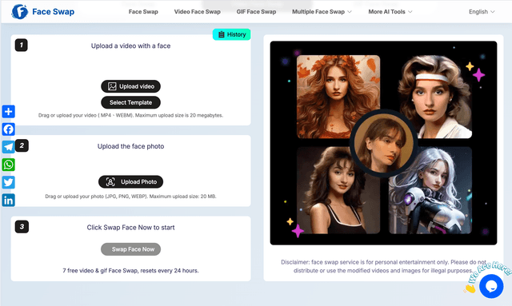Select the white headband portrait thumbnail

click(434, 97)
